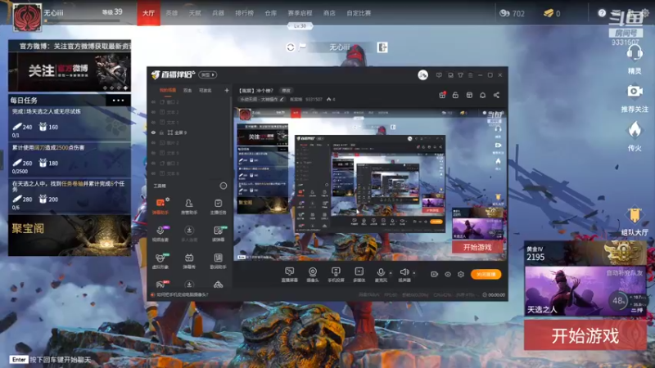Image resolution: width=655 pixels, height=368 pixels.
Task: Add a 直播屏幕 screen capture source
Action: 289,275
